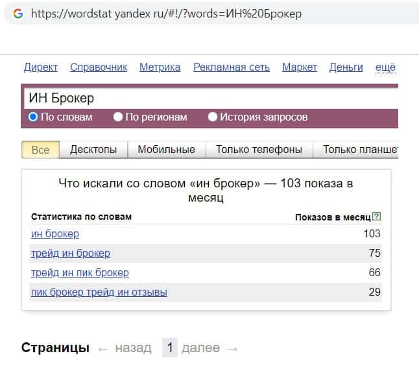Open the Рекламная сеть link
The image size is (419, 389).
(232, 67)
